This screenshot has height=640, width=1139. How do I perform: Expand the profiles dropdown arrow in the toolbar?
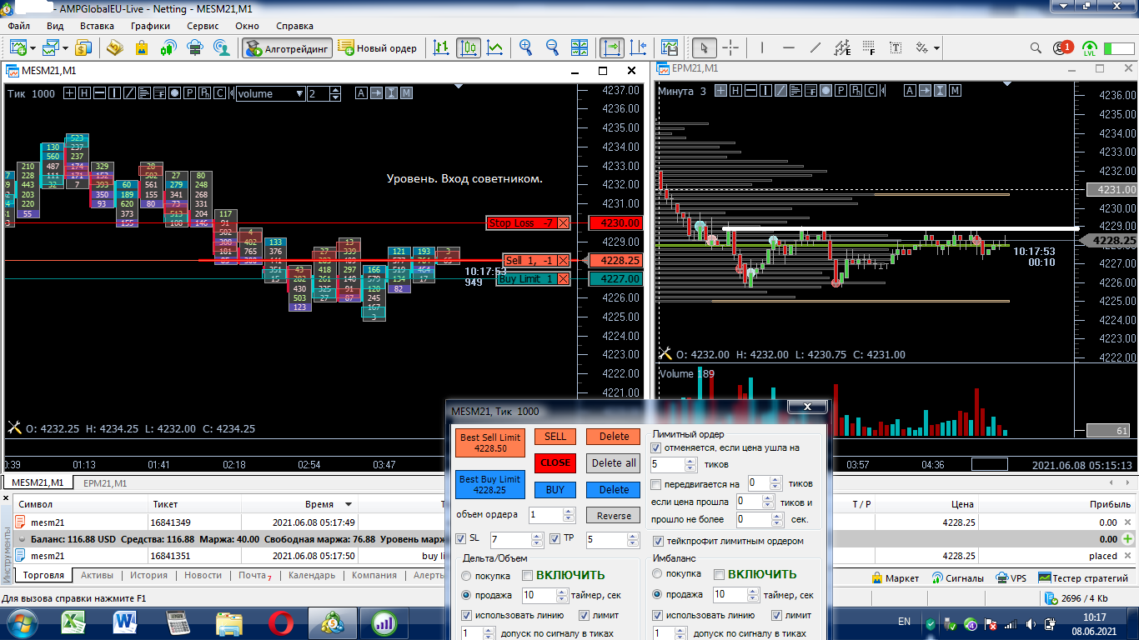click(64, 48)
